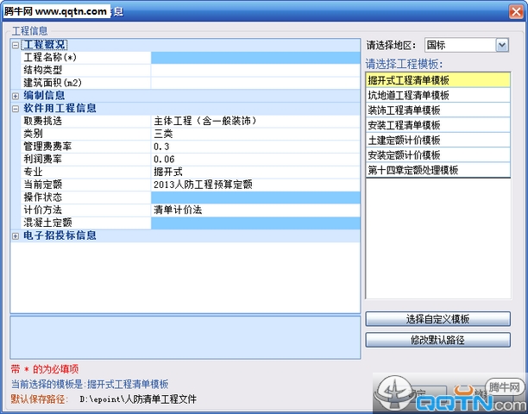Viewport: 528px width, 414px height.
Task: Collapse the 工程概况 section
Action: [16, 45]
